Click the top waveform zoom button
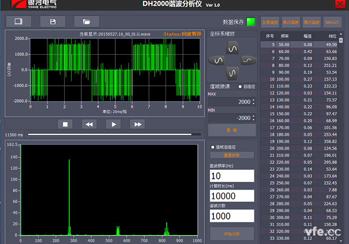 [232, 48]
